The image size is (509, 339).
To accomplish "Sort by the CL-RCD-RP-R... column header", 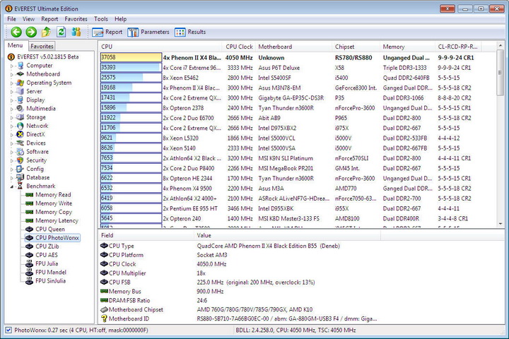I will point(457,47).
